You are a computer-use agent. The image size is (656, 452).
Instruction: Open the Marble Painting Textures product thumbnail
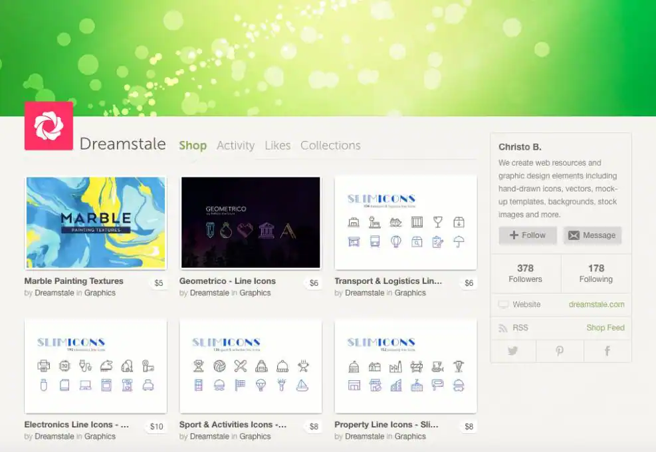pos(95,223)
